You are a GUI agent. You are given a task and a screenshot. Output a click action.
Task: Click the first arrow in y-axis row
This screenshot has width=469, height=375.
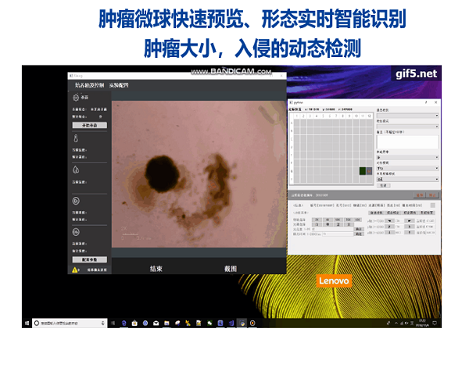[389, 227]
